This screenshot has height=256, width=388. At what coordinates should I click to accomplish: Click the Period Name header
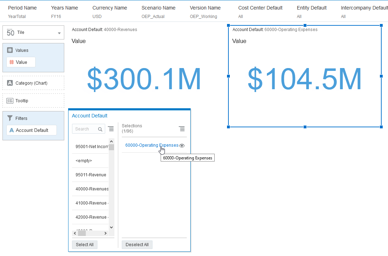tap(22, 7)
